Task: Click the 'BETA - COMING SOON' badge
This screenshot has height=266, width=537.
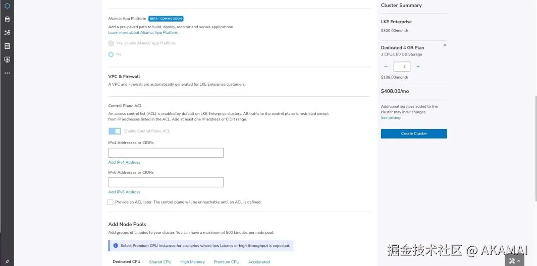Action: tap(166, 19)
